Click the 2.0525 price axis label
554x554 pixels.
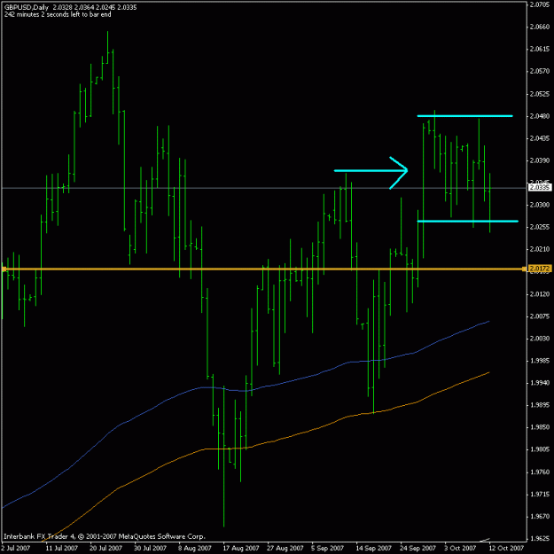[x=540, y=94]
